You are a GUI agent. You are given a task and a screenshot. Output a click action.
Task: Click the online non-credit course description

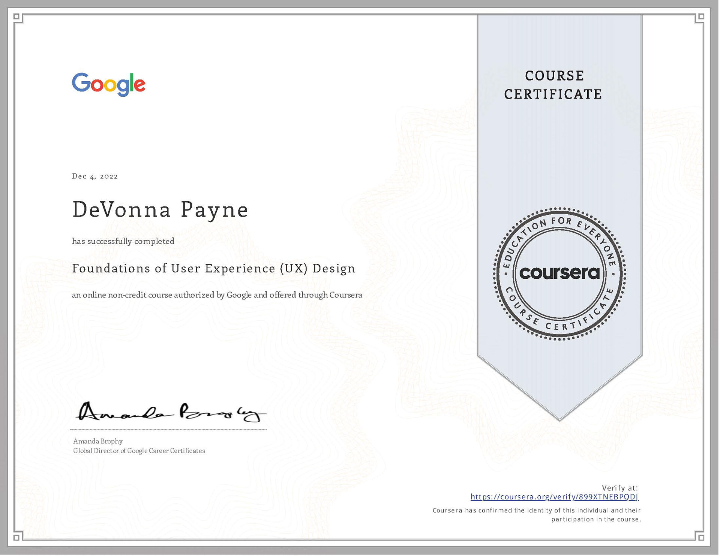point(217,295)
